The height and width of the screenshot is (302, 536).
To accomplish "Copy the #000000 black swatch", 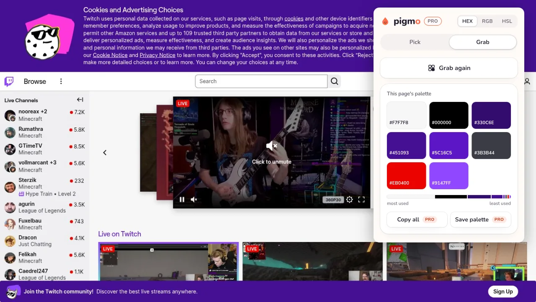I will tap(449, 115).
